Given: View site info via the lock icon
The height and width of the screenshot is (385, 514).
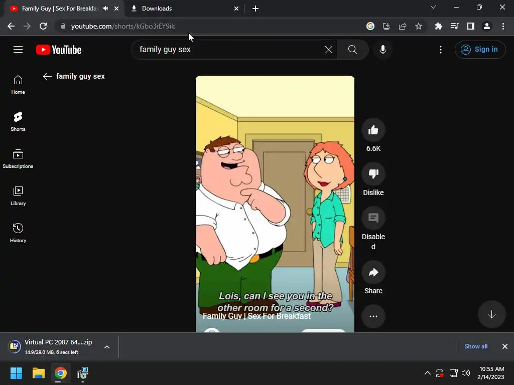Looking at the screenshot, I should click(63, 26).
